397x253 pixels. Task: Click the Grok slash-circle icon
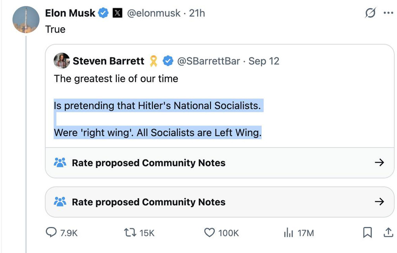[371, 13]
